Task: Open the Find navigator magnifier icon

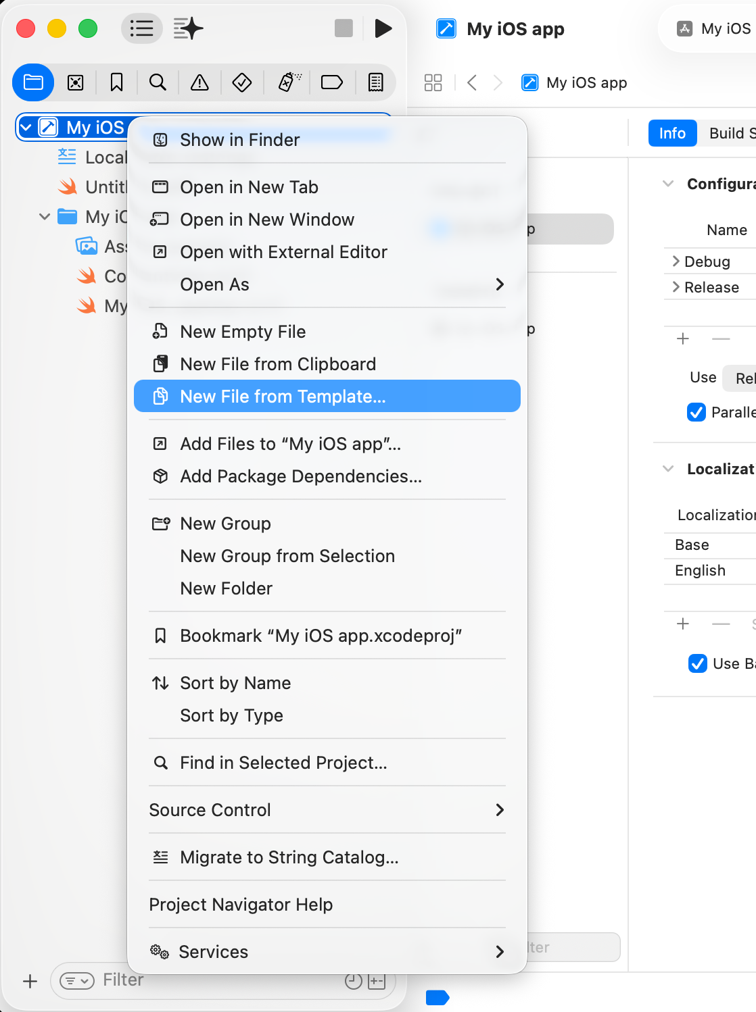Action: point(158,82)
